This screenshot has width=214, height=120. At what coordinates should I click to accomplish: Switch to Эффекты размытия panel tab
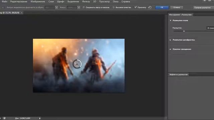click(x=178, y=75)
